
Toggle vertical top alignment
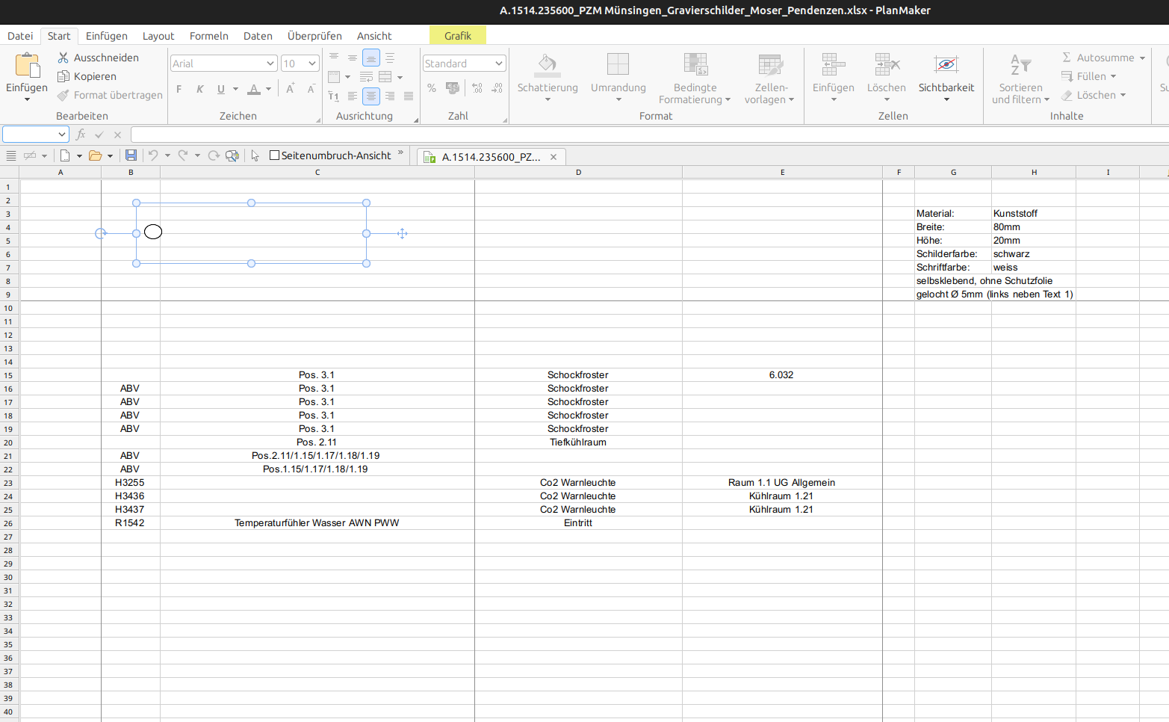coord(334,58)
